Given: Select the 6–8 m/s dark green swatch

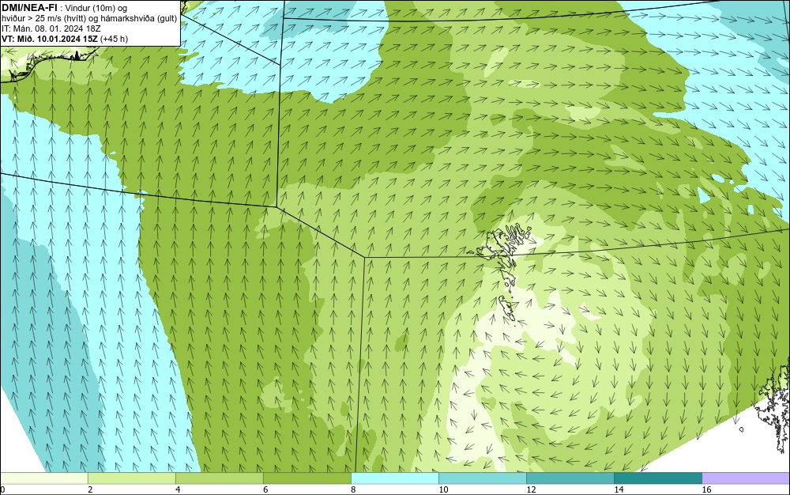Looking at the screenshot, I should coord(307,478).
